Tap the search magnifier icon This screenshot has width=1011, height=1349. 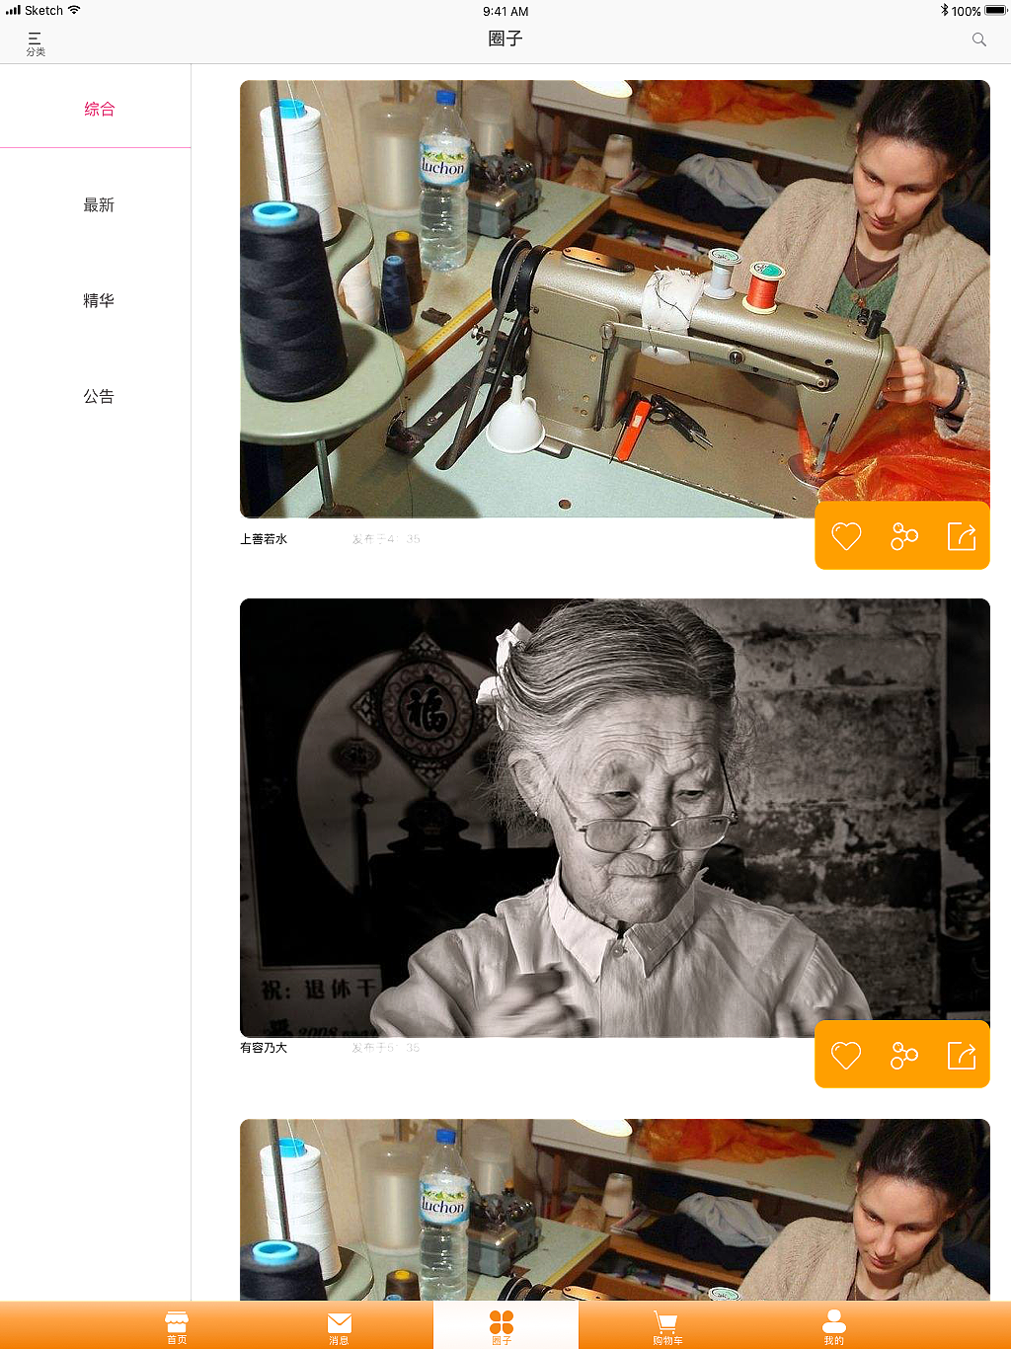point(978,40)
